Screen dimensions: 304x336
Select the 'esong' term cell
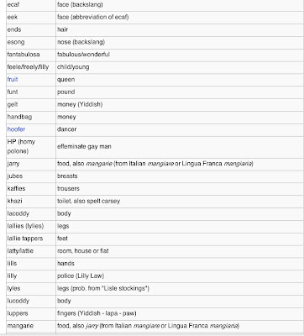pyautogui.click(x=31, y=42)
